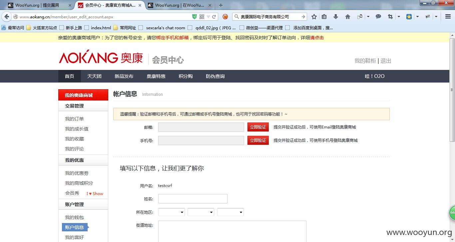
Task: Open 天天团 in the navigation bar
Action: (94, 76)
